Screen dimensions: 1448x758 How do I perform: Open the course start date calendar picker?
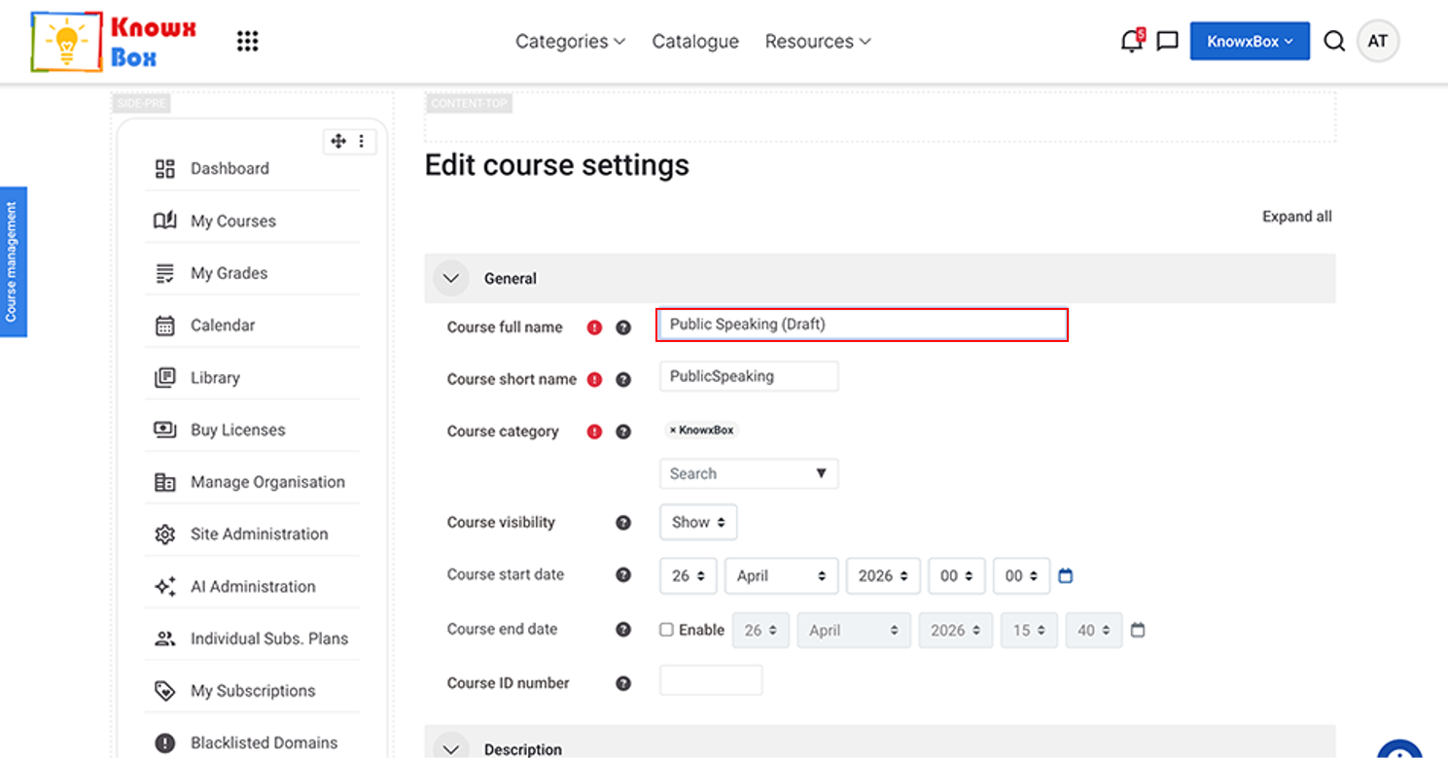[x=1065, y=576]
